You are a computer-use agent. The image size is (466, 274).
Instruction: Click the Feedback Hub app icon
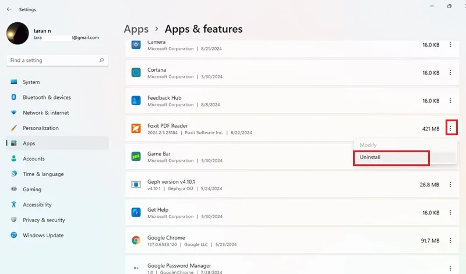[136, 100]
